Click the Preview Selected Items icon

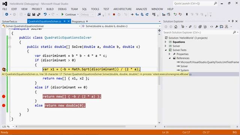(222, 27)
